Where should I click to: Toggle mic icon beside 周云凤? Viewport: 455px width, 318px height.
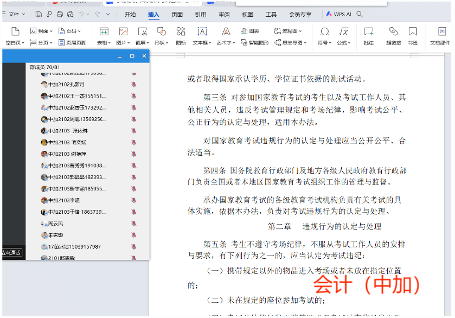coord(133,224)
